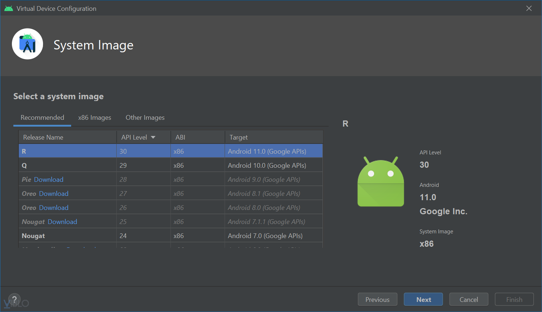Open the Other Images tab
542x312 pixels.
(145, 118)
